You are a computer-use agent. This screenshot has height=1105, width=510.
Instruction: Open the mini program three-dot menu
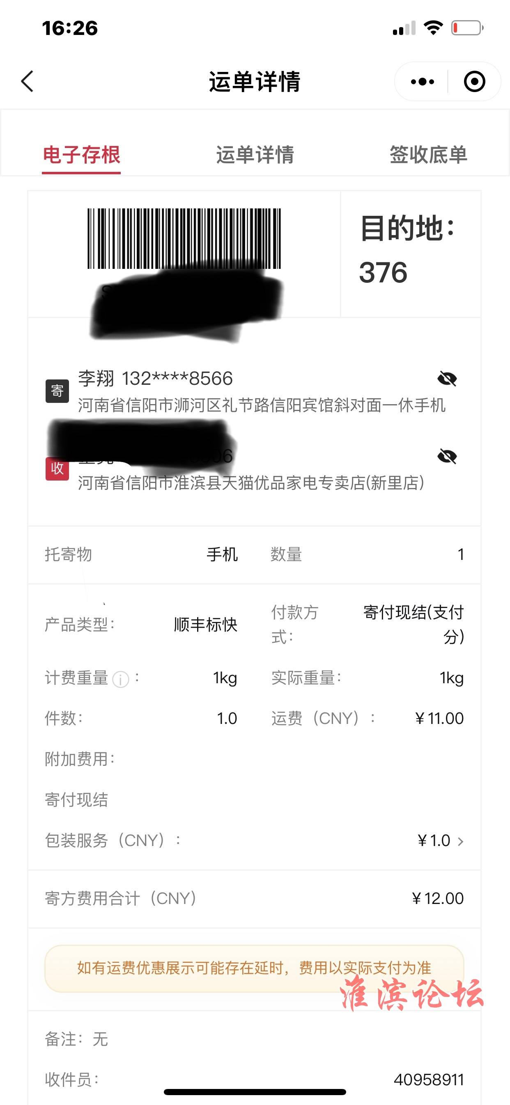[x=422, y=81]
